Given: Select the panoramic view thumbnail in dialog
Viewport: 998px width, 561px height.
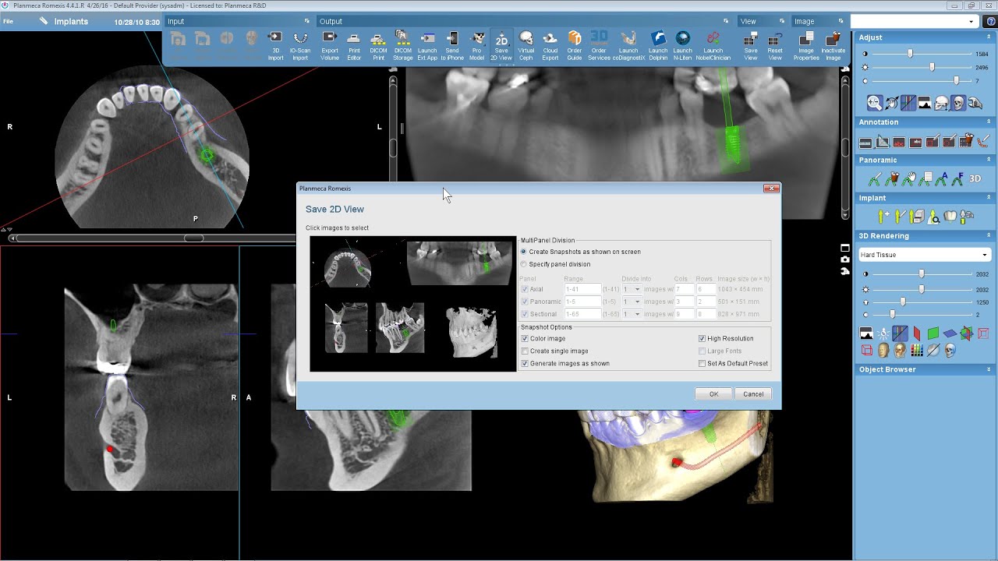Looking at the screenshot, I should 459,263.
